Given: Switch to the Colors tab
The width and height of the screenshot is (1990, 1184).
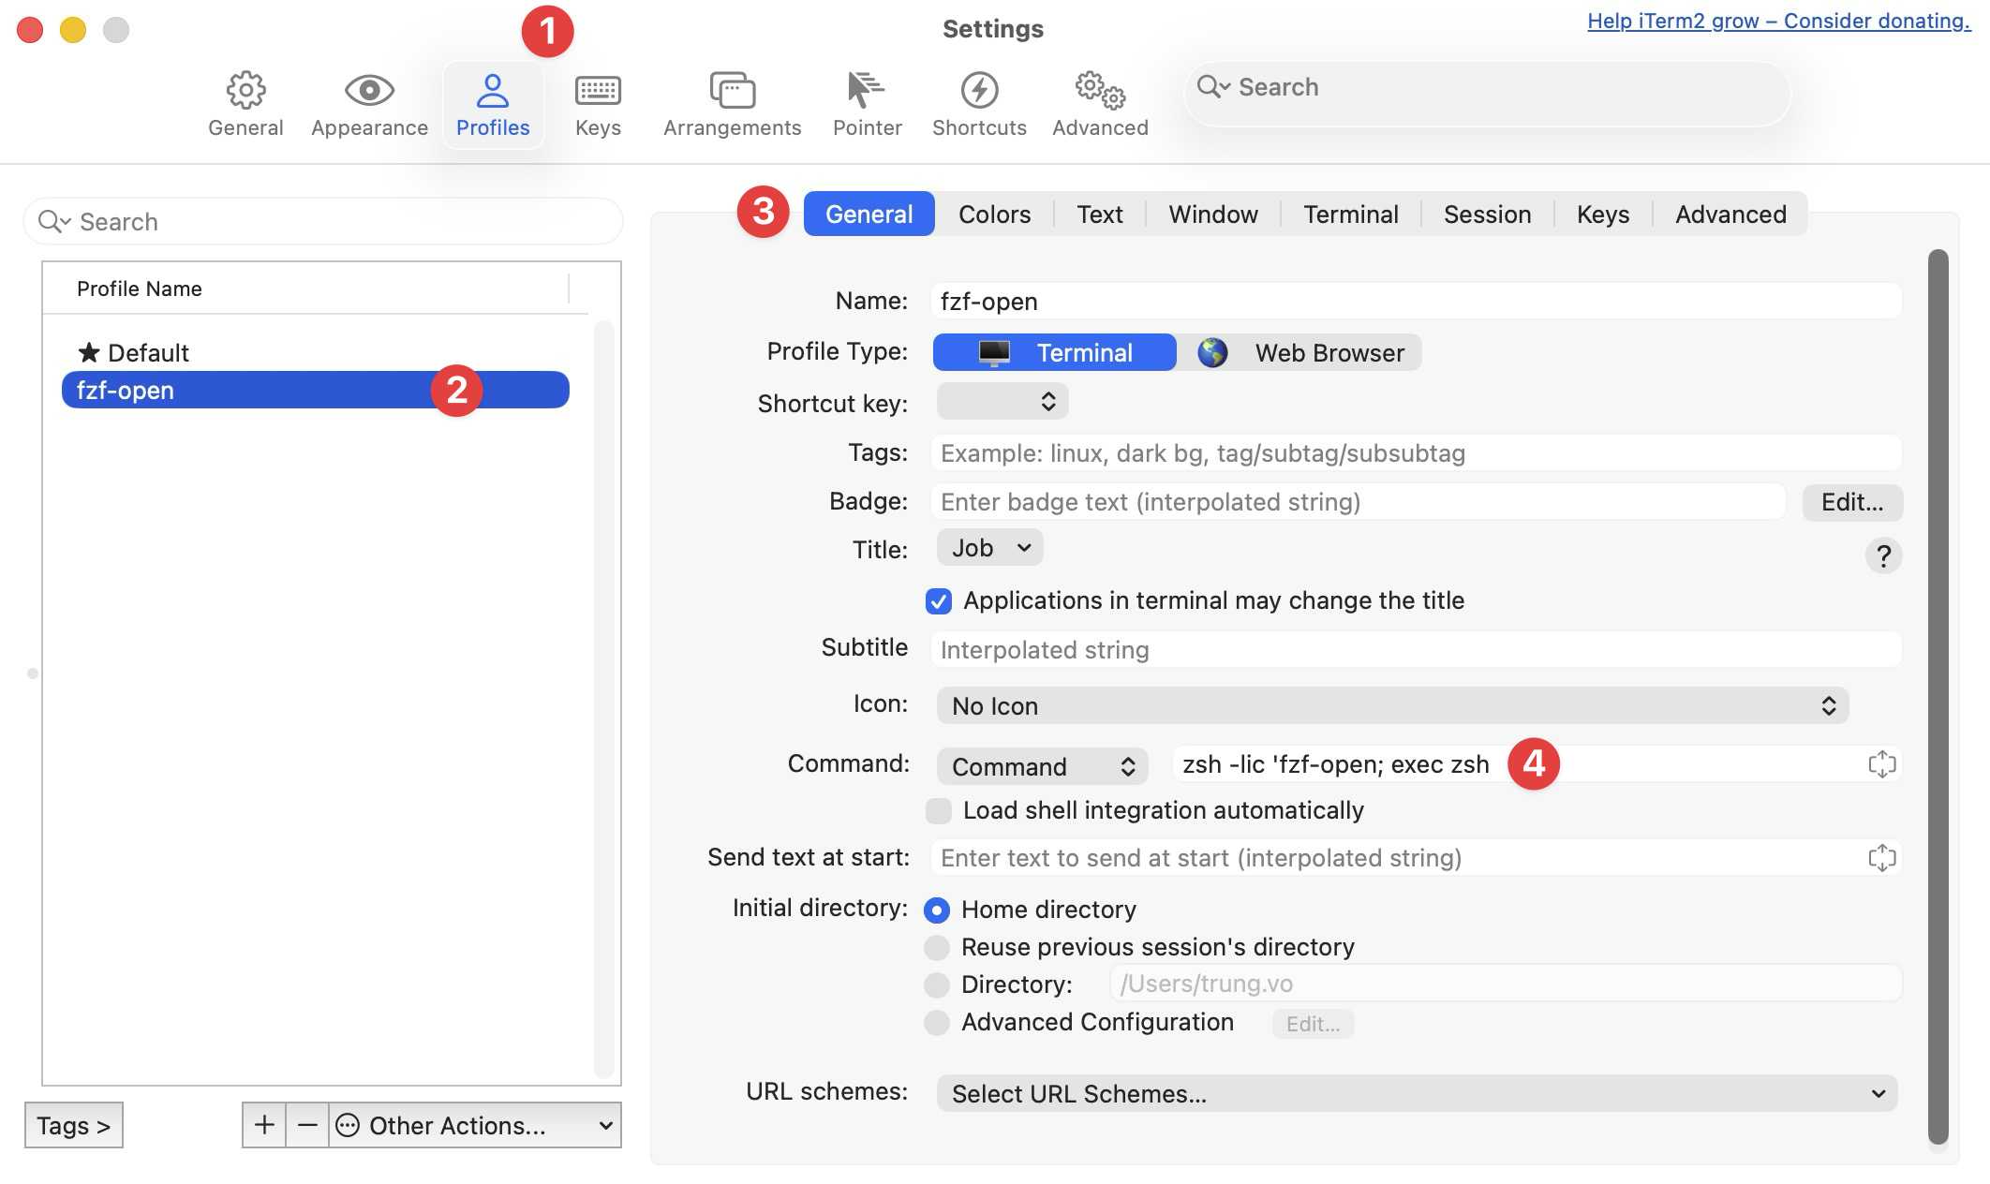Looking at the screenshot, I should (994, 215).
